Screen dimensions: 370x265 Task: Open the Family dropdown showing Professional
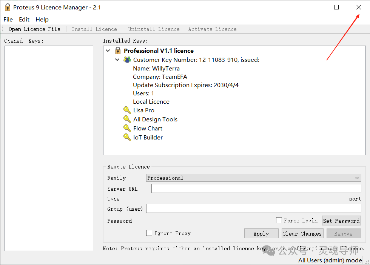point(357,178)
